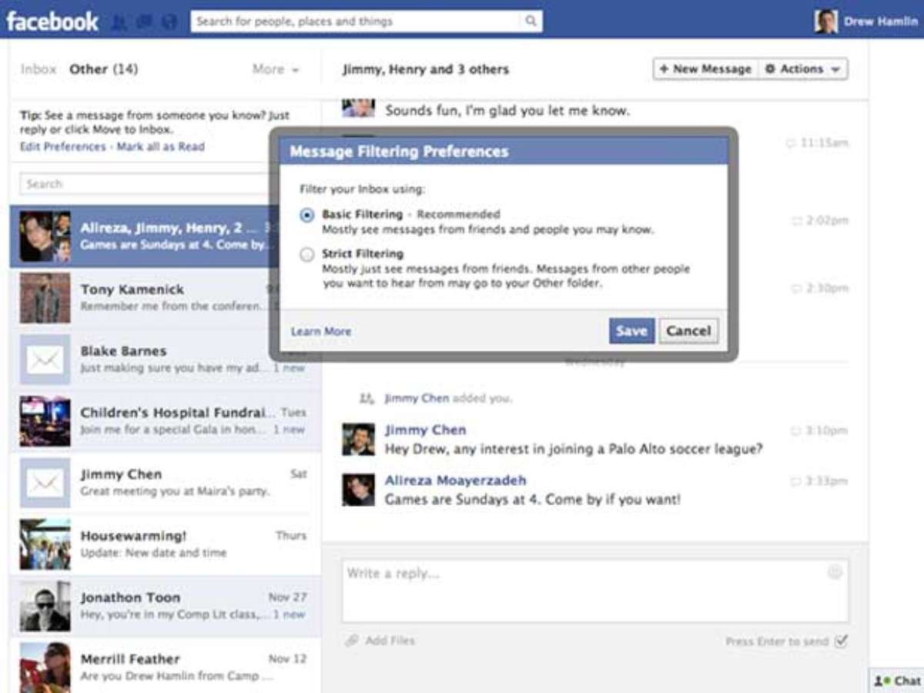Click the Facebook logo
Screen dimensions: 924x693
(x=52, y=20)
